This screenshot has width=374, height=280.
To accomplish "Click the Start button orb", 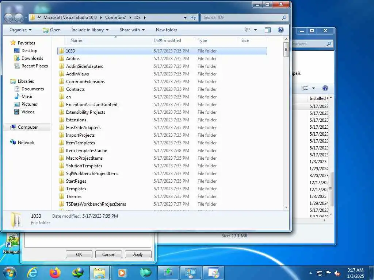I will pyautogui.click(x=9, y=273).
